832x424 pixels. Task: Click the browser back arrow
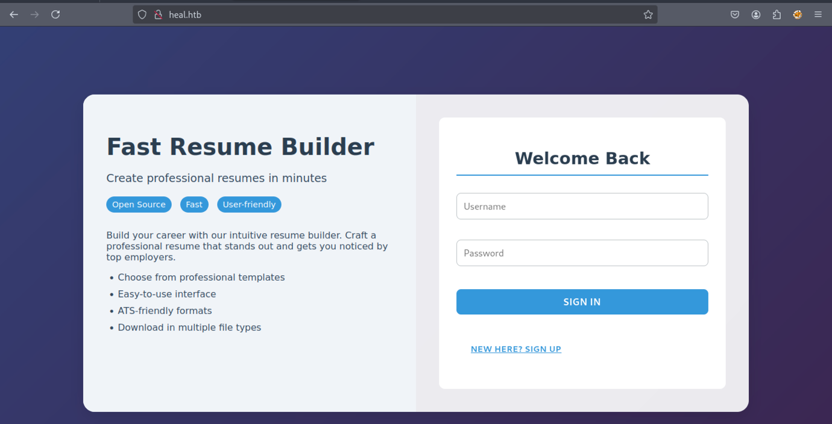[x=14, y=14]
